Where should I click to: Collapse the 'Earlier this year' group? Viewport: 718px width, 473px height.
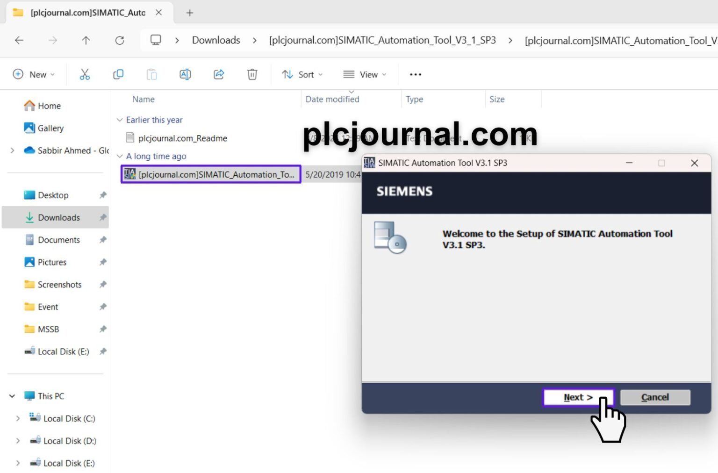coord(120,120)
